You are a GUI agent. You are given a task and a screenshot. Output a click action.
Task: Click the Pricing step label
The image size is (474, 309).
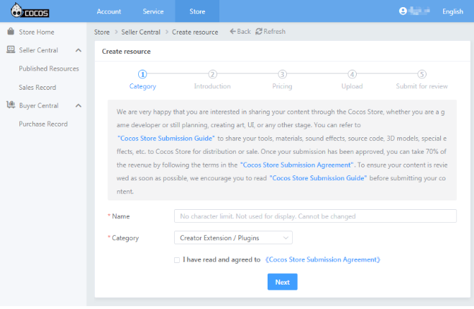point(282,86)
